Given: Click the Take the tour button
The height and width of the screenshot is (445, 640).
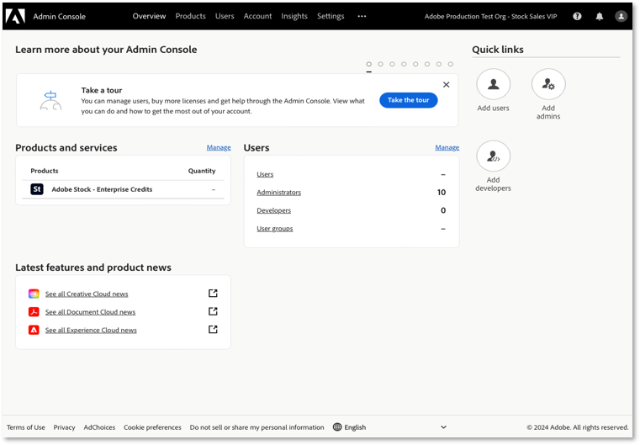Looking at the screenshot, I should (x=409, y=100).
